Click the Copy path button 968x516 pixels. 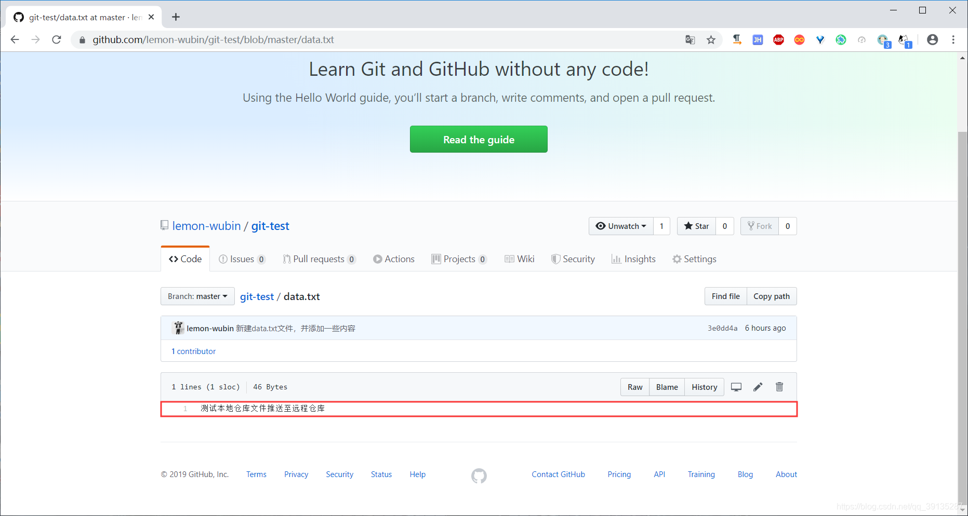click(x=772, y=296)
